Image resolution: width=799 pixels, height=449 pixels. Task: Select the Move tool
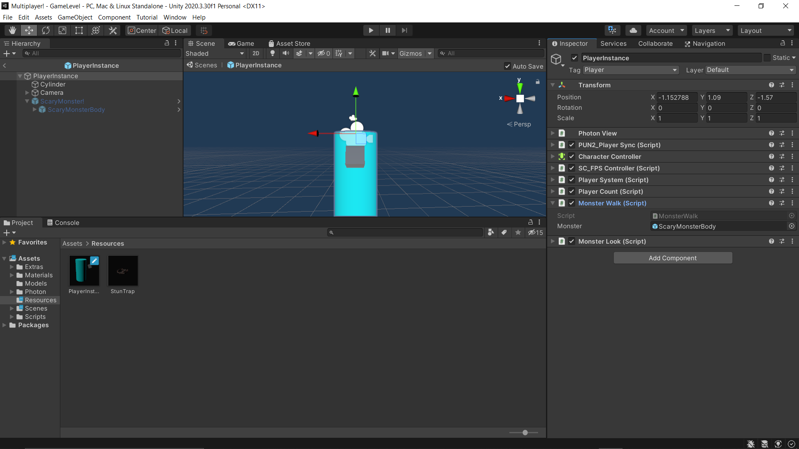click(x=29, y=30)
